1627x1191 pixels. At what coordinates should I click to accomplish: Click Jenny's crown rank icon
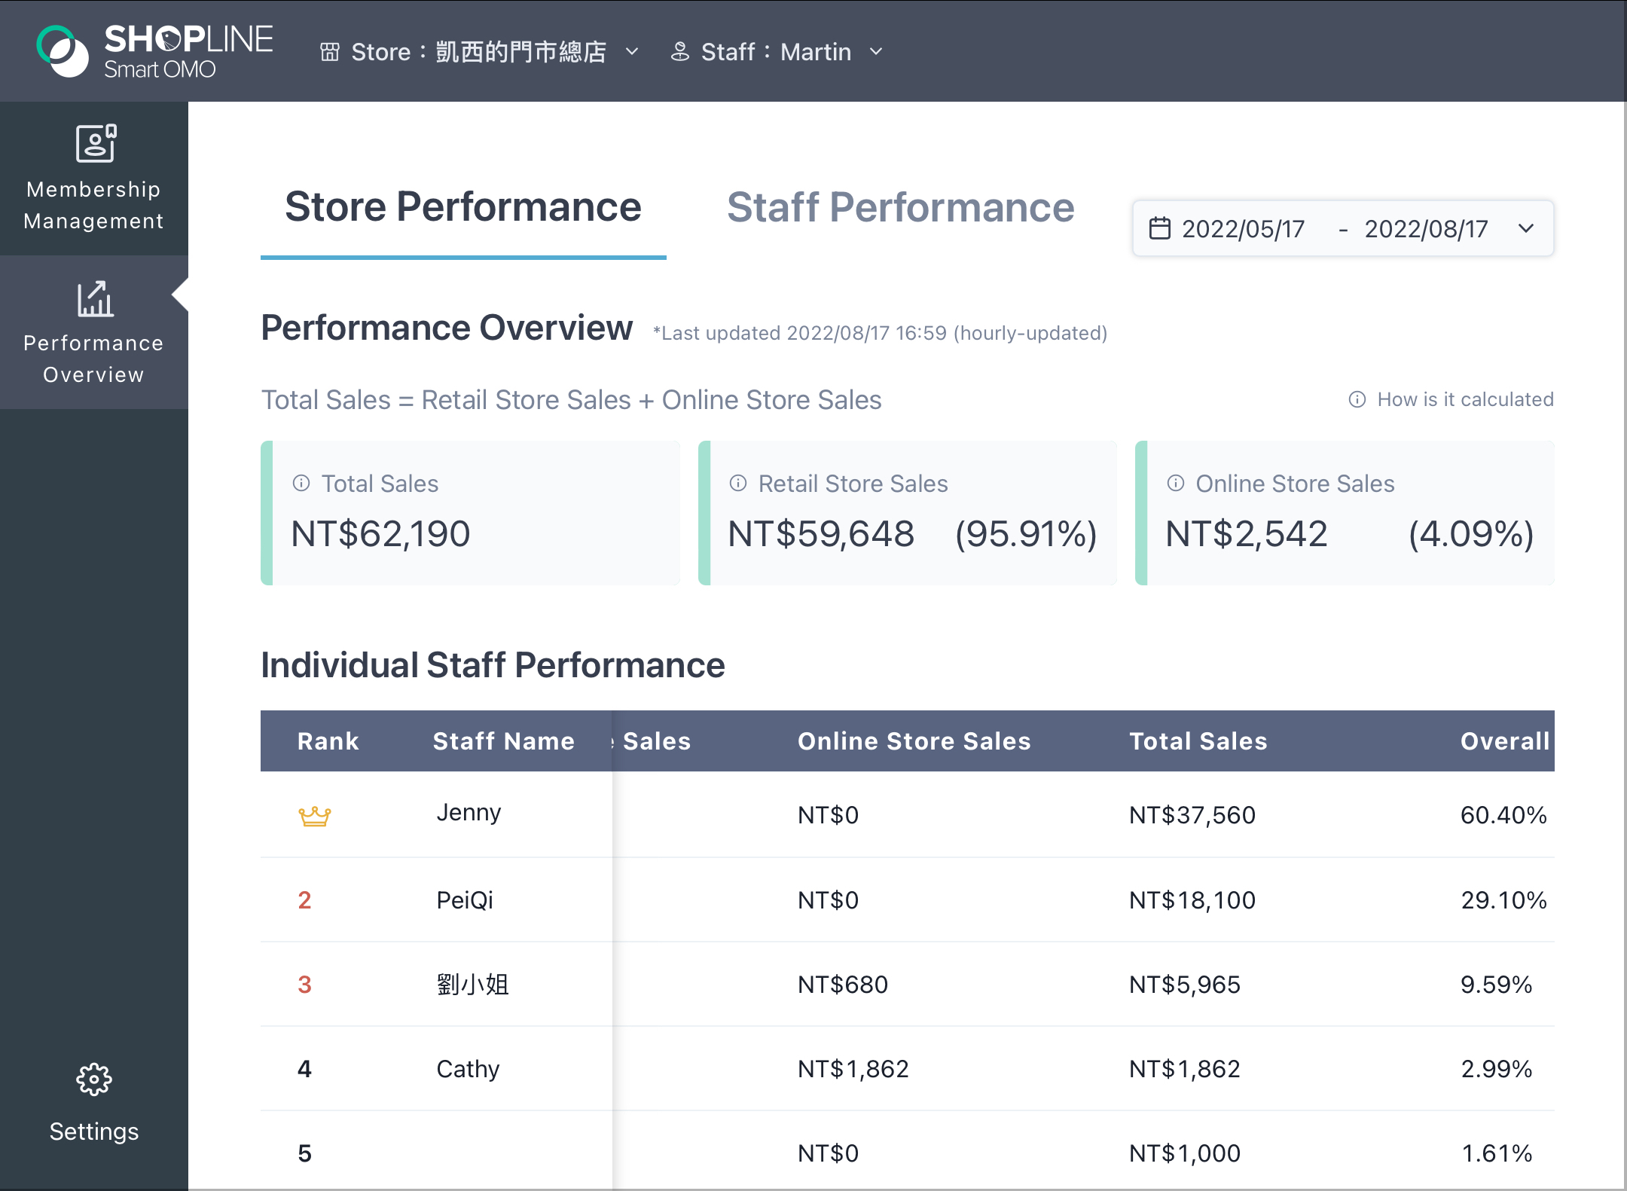click(x=315, y=816)
